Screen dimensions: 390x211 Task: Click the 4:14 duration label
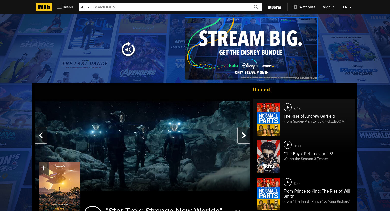click(297, 109)
